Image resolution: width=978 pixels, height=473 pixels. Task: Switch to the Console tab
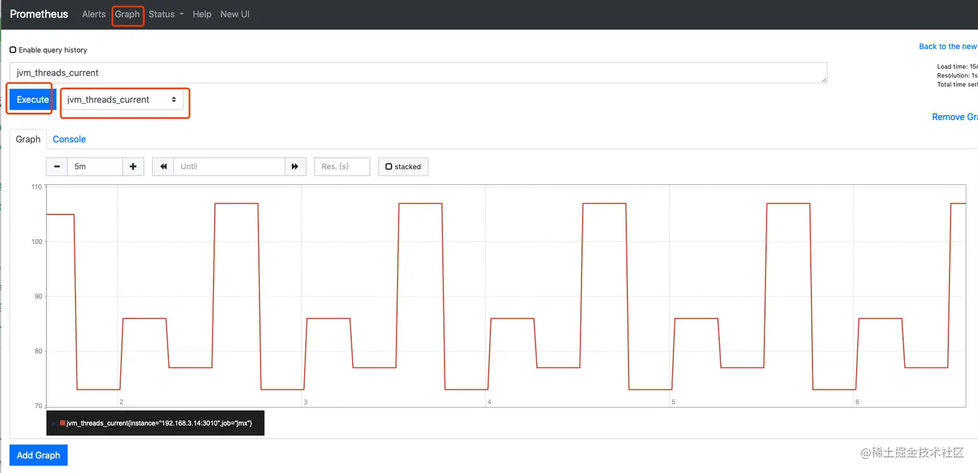pos(69,139)
